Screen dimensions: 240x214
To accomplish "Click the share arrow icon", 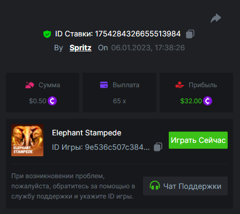I will (x=216, y=18).
